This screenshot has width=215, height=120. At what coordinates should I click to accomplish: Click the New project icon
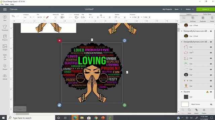coord(5,17)
